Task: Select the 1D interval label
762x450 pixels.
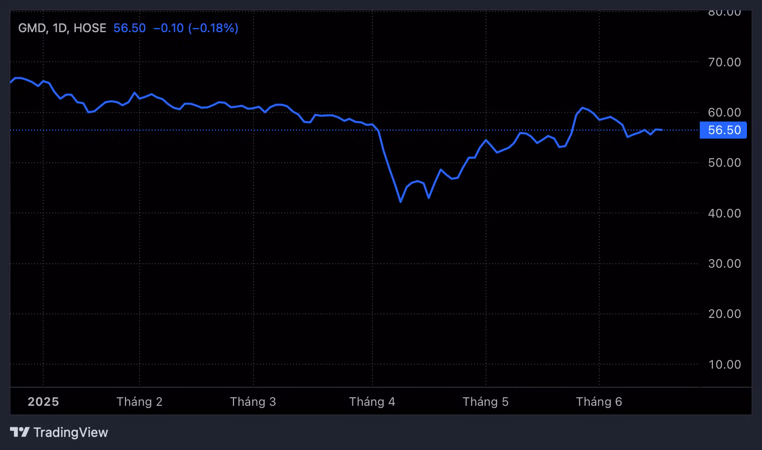Action: [x=60, y=28]
